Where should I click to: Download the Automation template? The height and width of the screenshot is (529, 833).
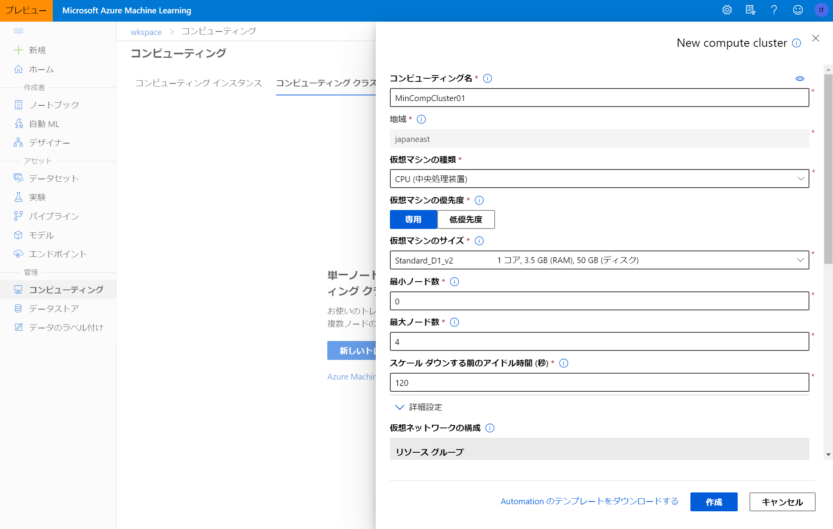(x=589, y=501)
